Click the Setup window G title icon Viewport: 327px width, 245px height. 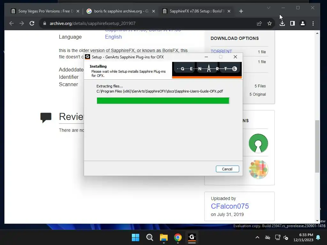pyautogui.click(x=87, y=57)
